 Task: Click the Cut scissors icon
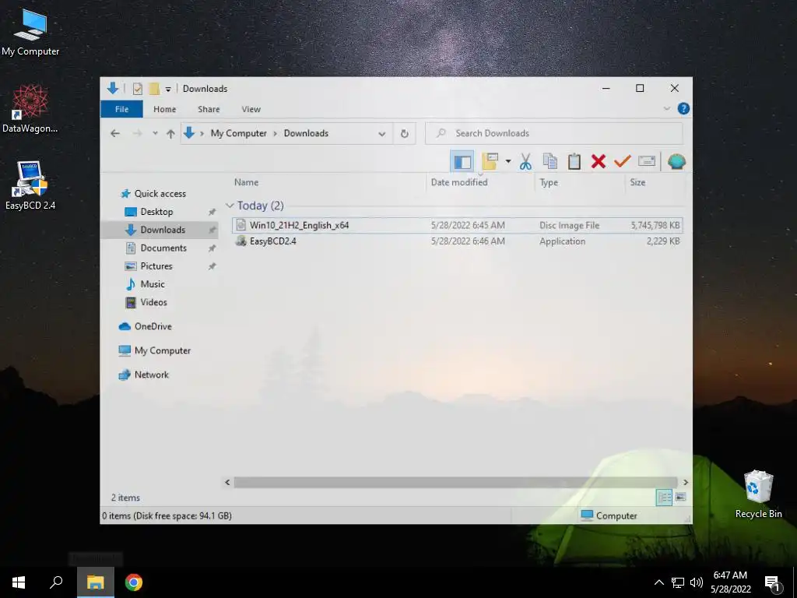[525, 162]
